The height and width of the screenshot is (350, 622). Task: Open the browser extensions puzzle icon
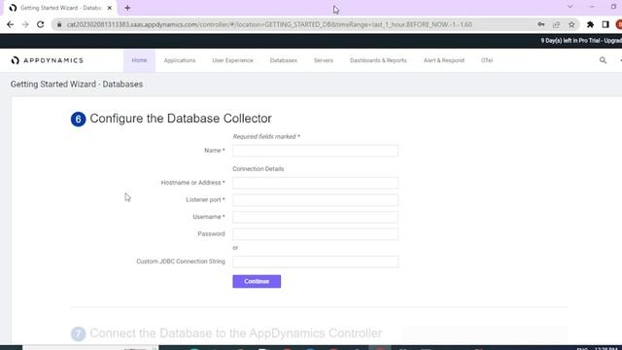[590, 24]
